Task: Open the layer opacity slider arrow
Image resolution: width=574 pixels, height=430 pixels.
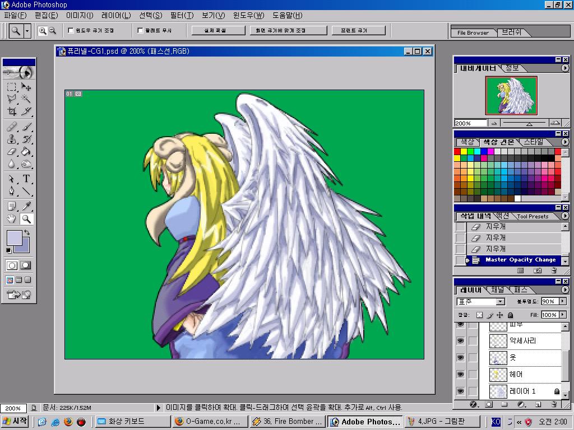Action: point(563,301)
